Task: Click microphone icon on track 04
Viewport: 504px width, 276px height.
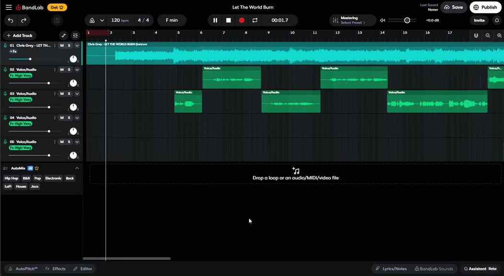Action: pyautogui.click(x=5, y=117)
